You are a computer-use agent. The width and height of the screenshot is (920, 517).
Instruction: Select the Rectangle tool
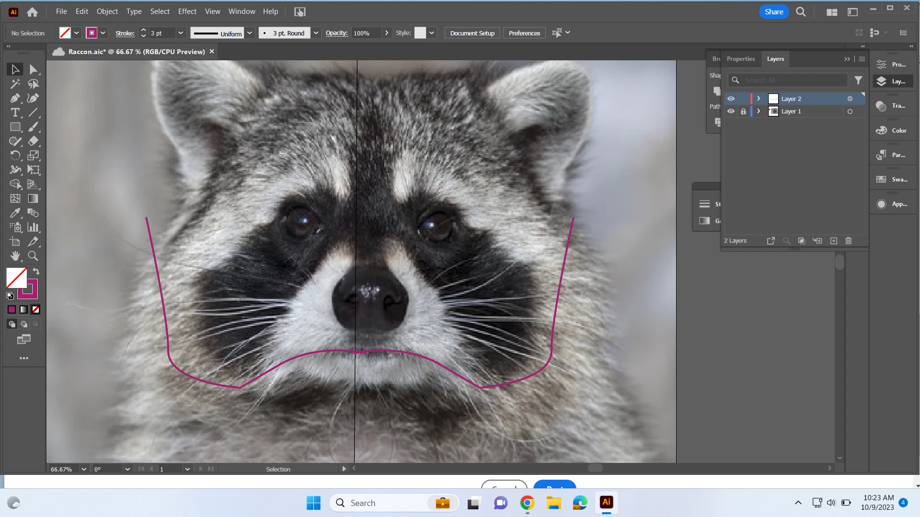[15, 127]
